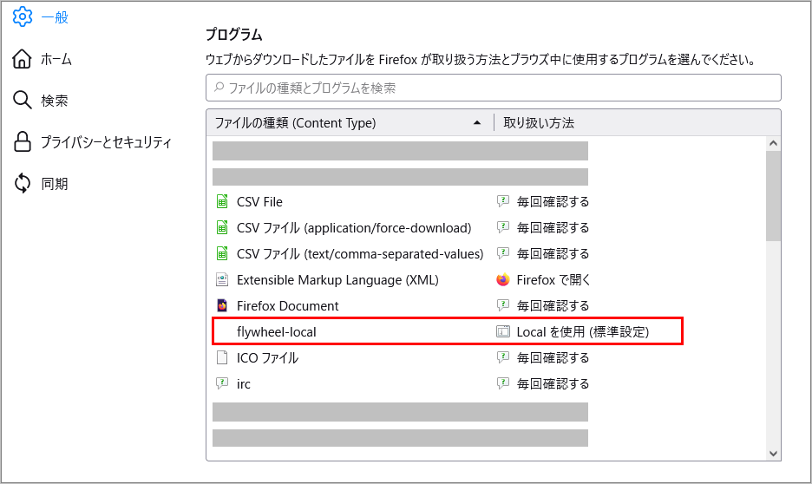
Task: Click the 取り扱い方法 column header
Action: point(539,123)
